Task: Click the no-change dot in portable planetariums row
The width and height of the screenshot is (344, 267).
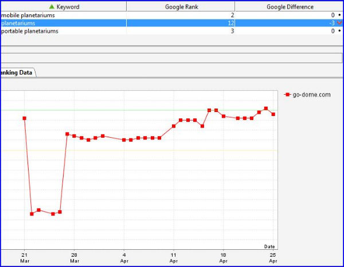Action: pos(339,31)
